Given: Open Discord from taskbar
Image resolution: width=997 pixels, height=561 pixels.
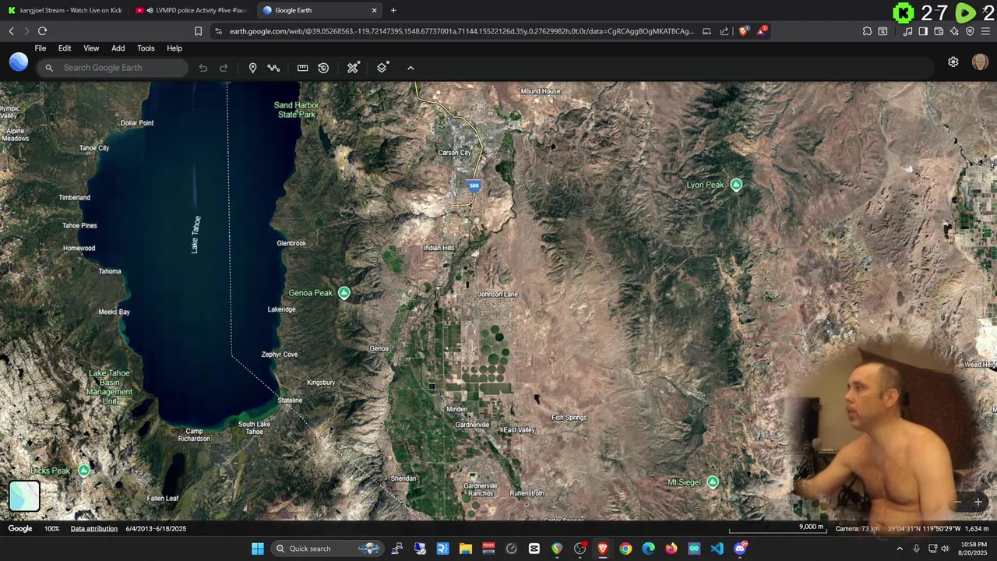Looking at the screenshot, I should click(x=740, y=549).
